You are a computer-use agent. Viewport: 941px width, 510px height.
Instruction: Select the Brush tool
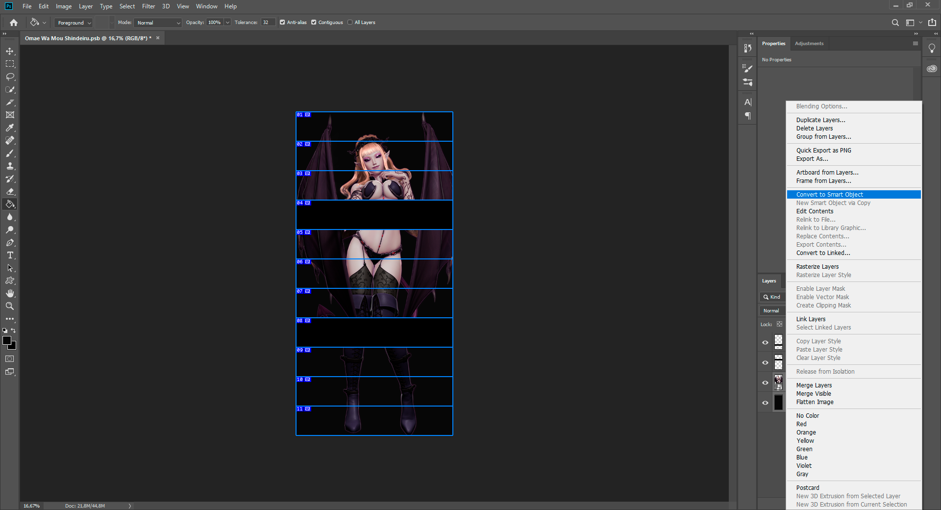click(10, 153)
